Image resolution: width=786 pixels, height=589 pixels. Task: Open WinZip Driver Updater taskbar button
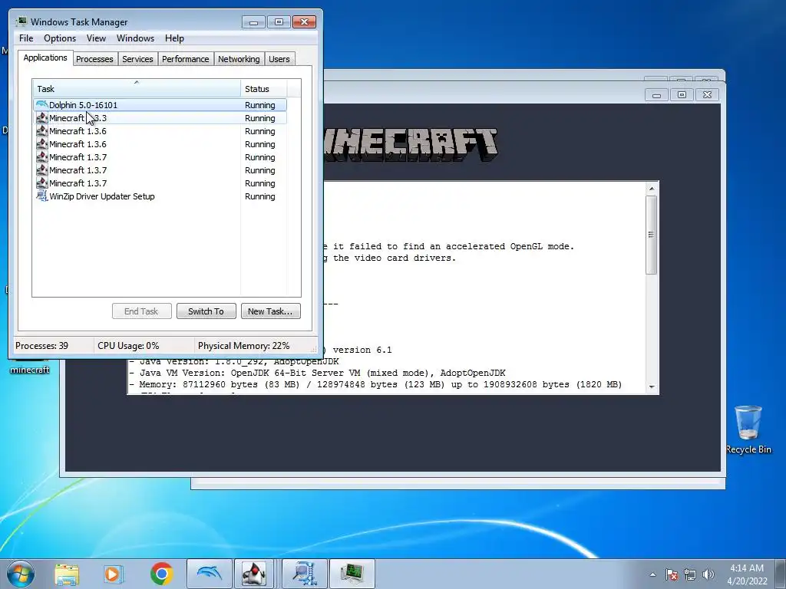pyautogui.click(x=305, y=574)
